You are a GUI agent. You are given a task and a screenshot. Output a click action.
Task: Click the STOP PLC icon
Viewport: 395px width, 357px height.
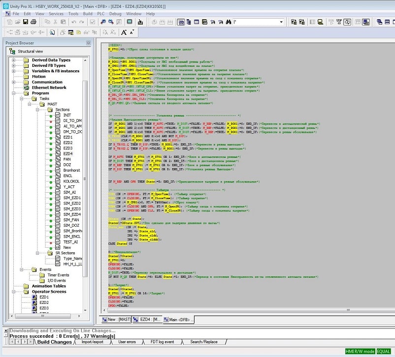click(339, 22)
